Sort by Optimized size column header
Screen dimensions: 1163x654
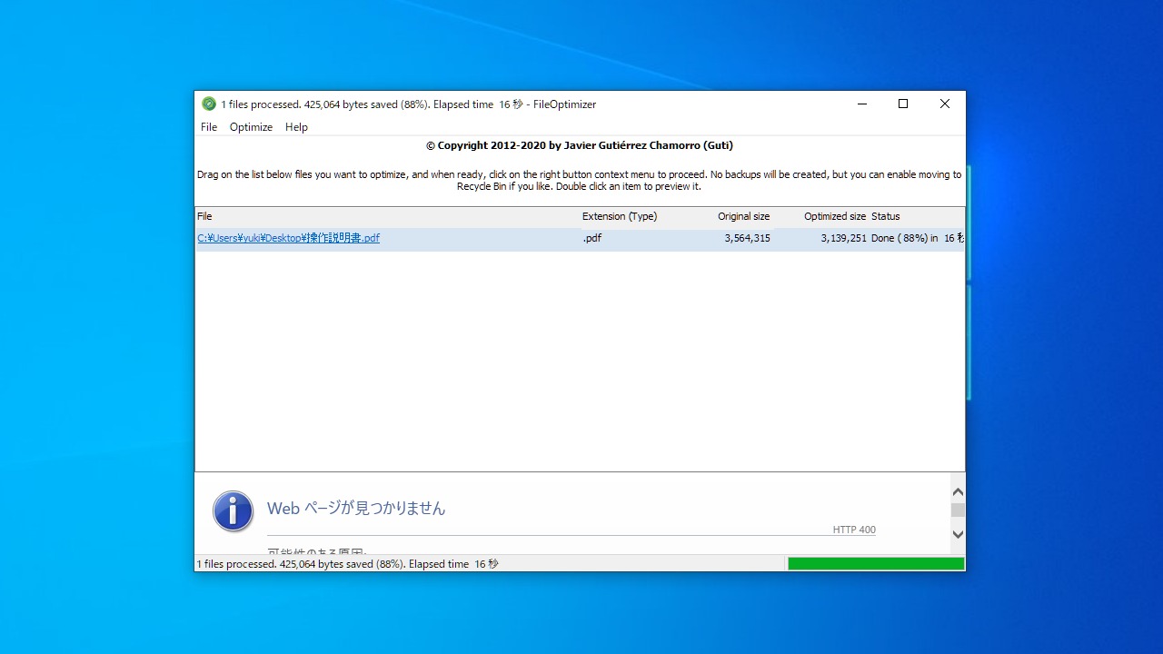click(822, 216)
